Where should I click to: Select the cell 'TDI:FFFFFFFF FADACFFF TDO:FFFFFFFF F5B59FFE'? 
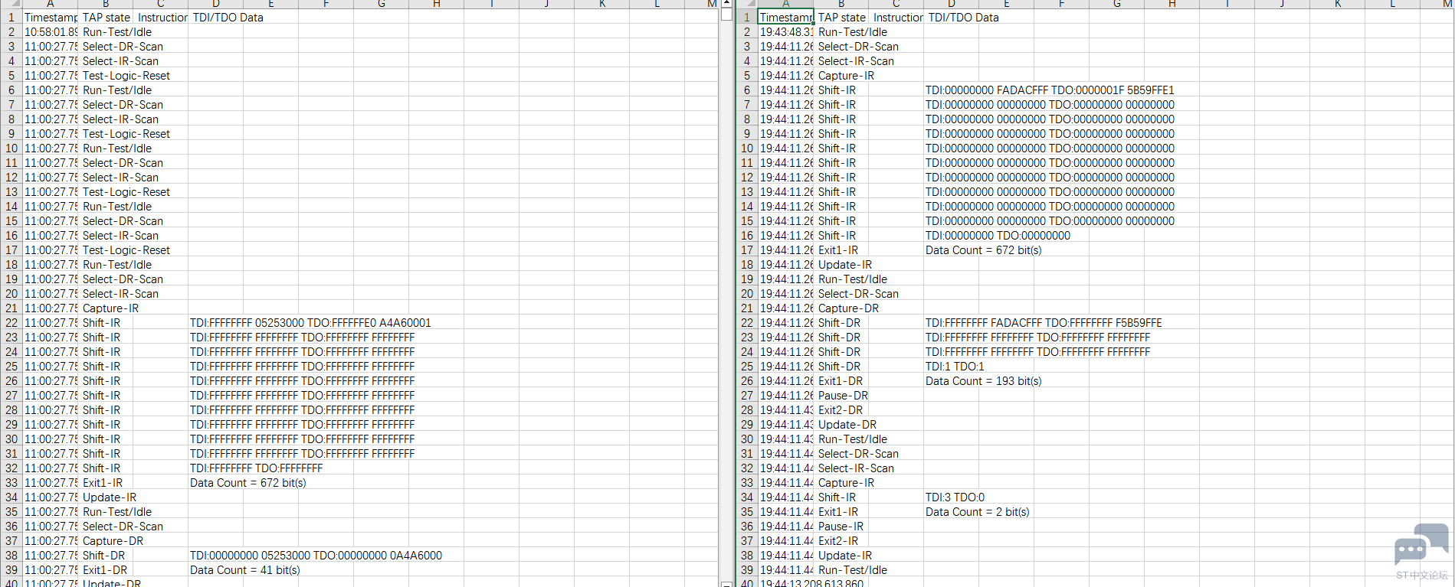[1044, 322]
